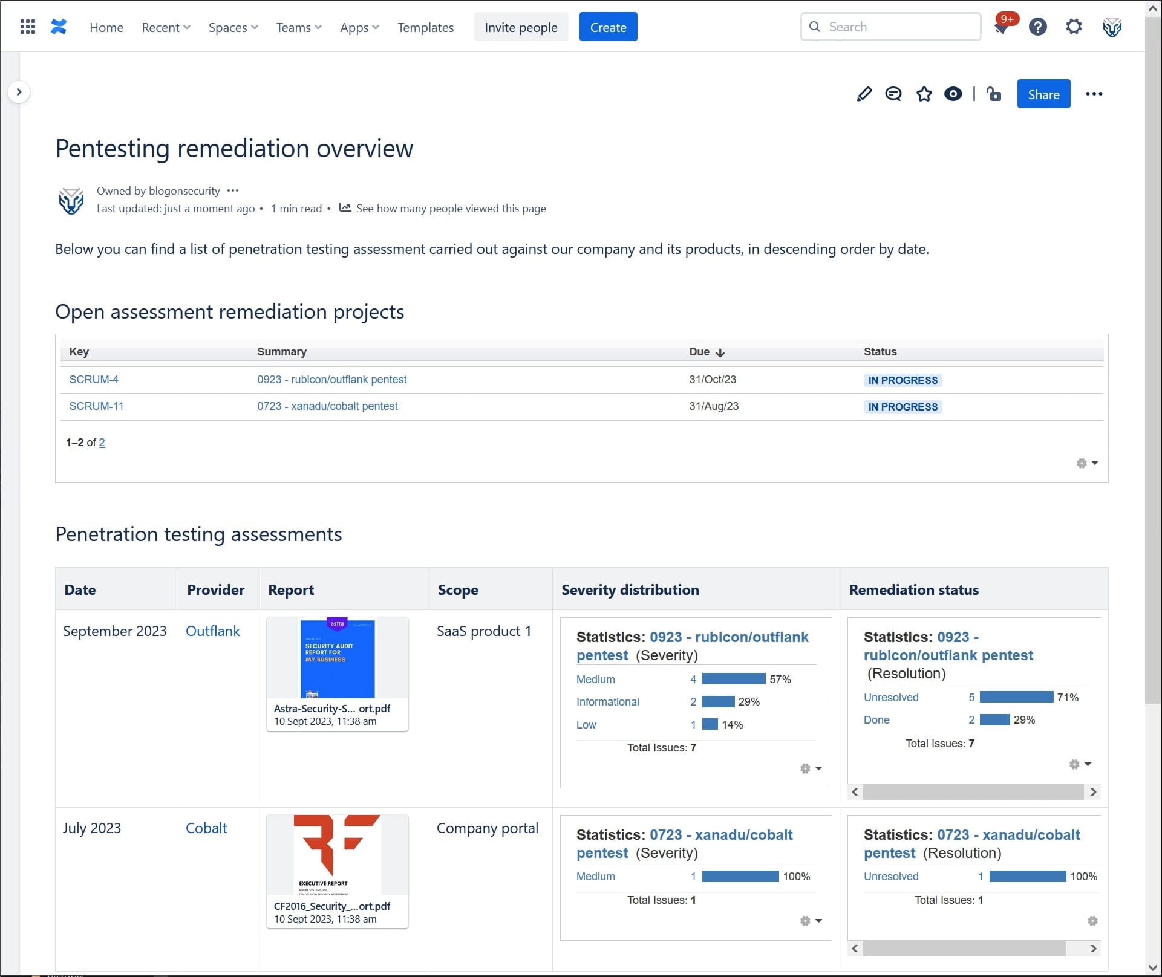This screenshot has height=977, width=1162.
Task: Star this page as a favorite
Action: click(x=924, y=94)
